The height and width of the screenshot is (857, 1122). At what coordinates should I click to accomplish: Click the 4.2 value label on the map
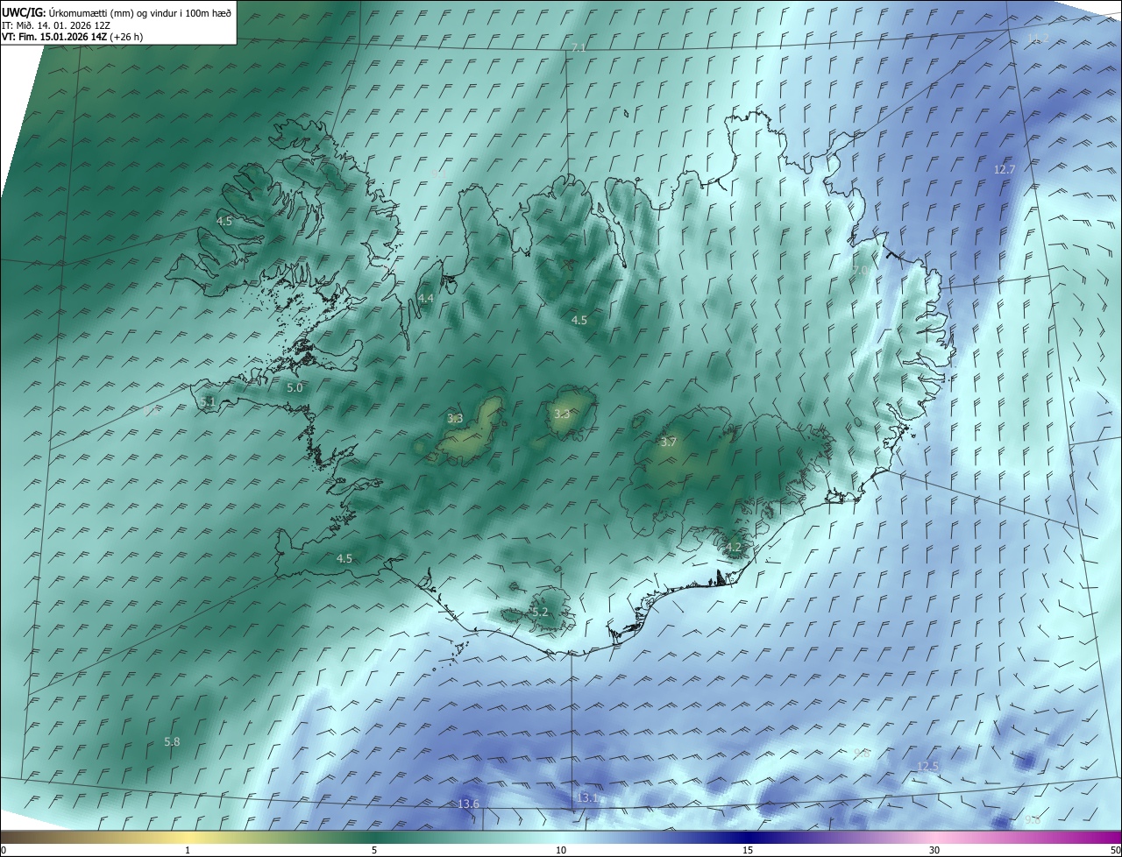[x=734, y=548]
